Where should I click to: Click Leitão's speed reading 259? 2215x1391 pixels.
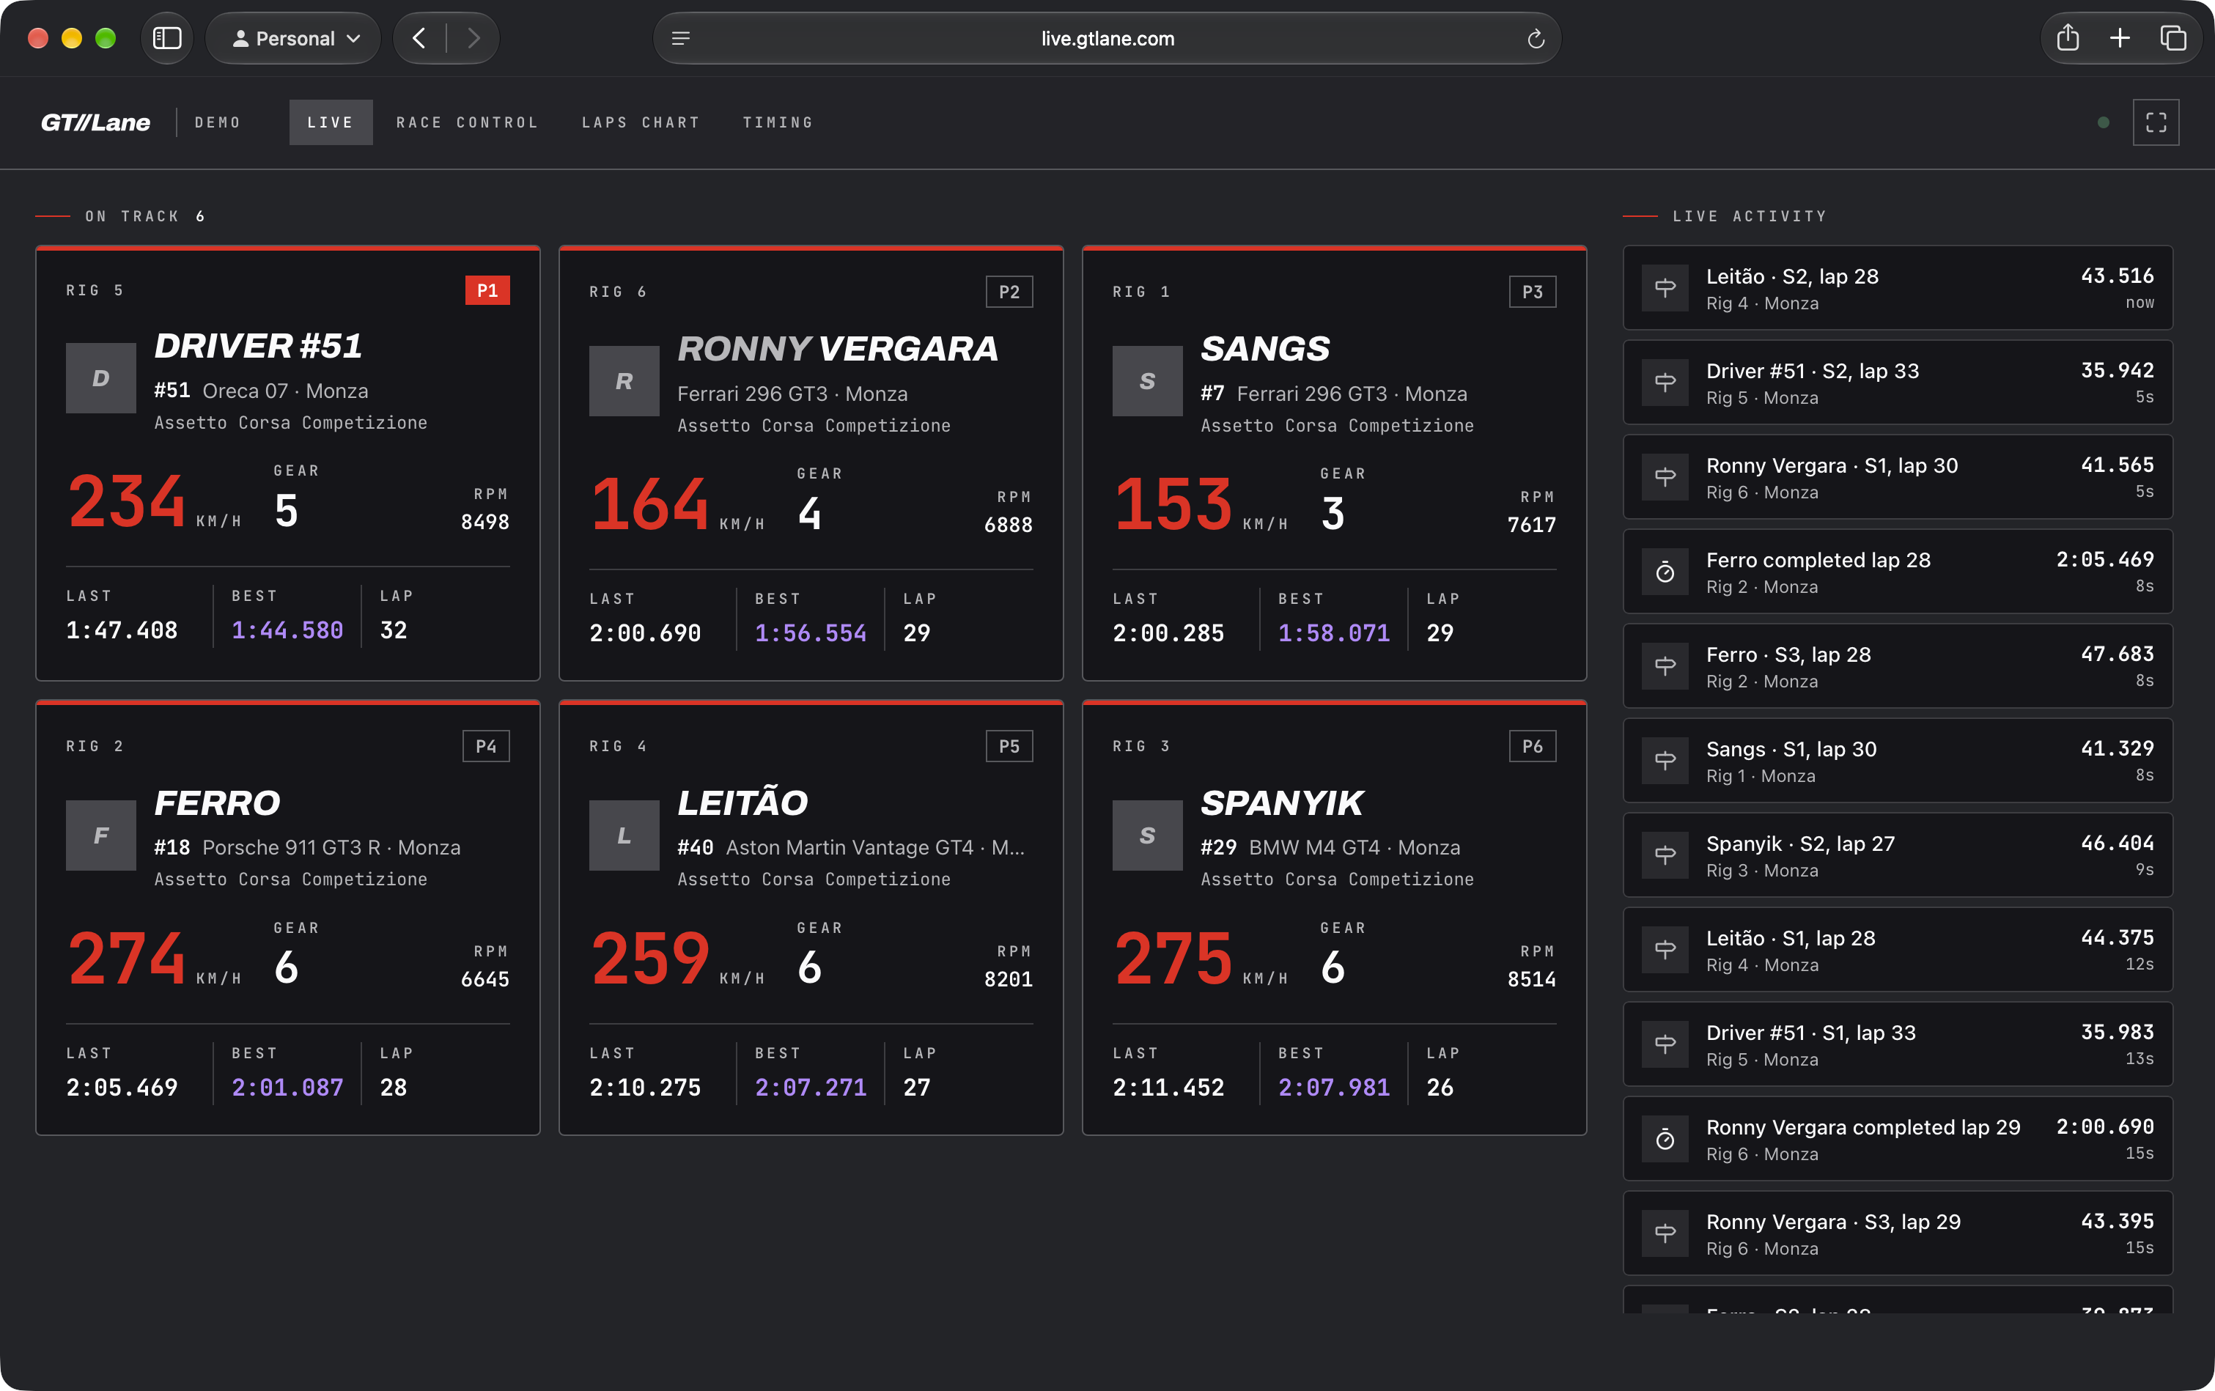(650, 958)
